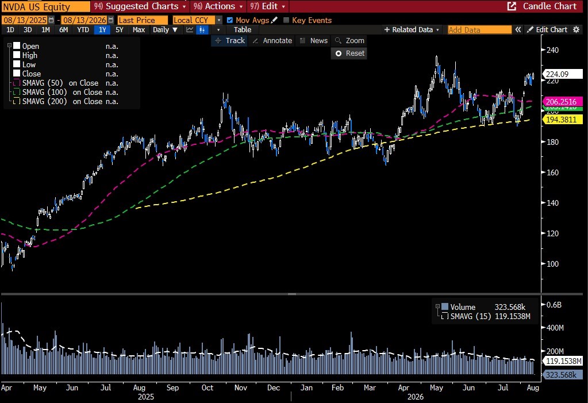The width and height of the screenshot is (588, 403).
Task: Toggle the Low series legend box
Action: [x=17, y=64]
